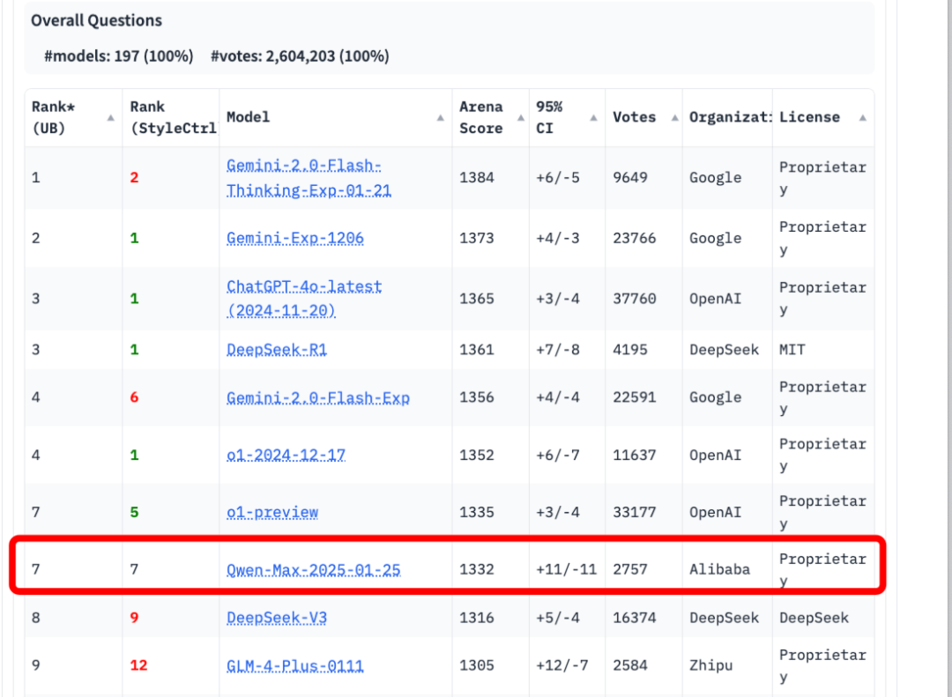
Task: Click the Alibaba organization cell
Action: click(x=719, y=569)
